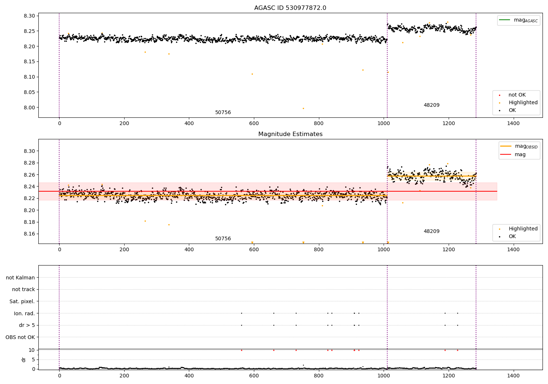Image resolution: width=548 pixels, height=384 pixels.
Task: Click the '8.18' y-tick in Magnitude Estimates plot
Action: [x=29, y=222]
